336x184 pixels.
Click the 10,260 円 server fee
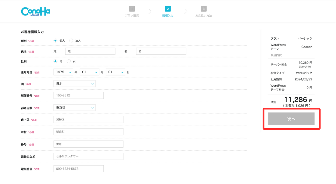click(305, 63)
